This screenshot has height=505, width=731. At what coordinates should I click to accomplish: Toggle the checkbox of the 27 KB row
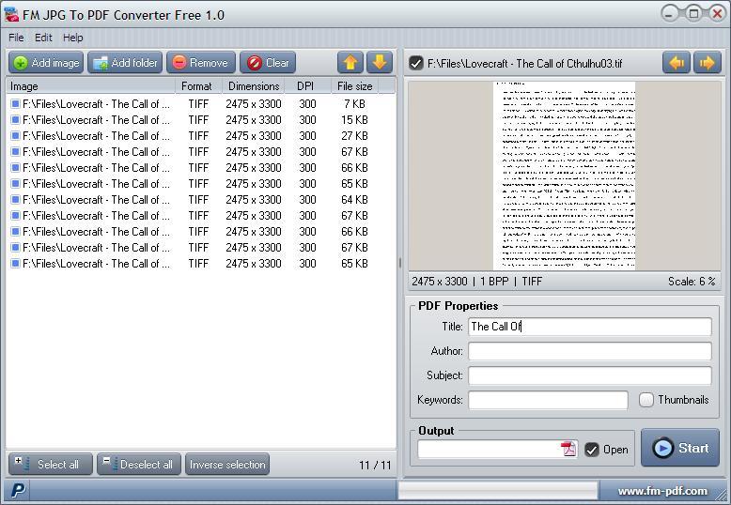tap(15, 135)
